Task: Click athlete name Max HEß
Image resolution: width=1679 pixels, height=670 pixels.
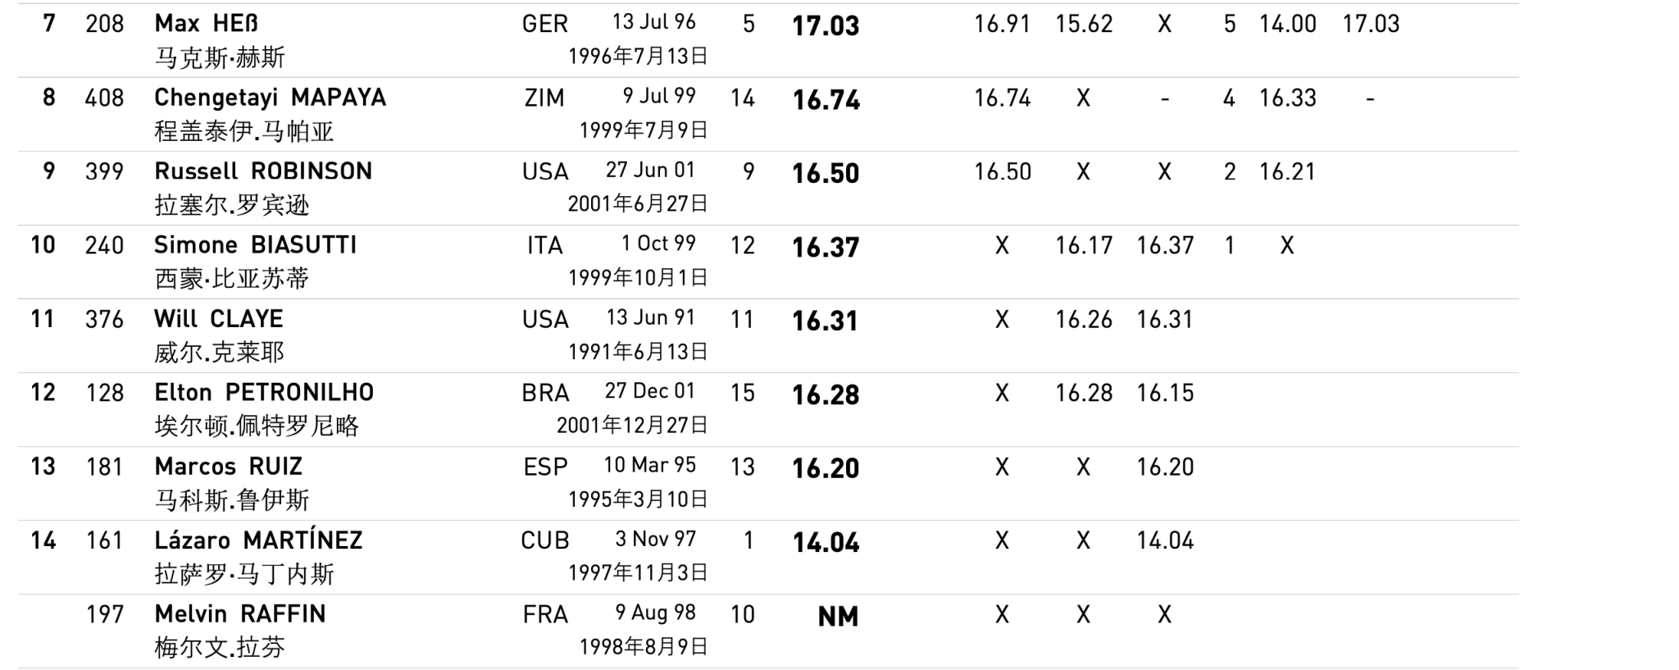Action: click(x=206, y=24)
